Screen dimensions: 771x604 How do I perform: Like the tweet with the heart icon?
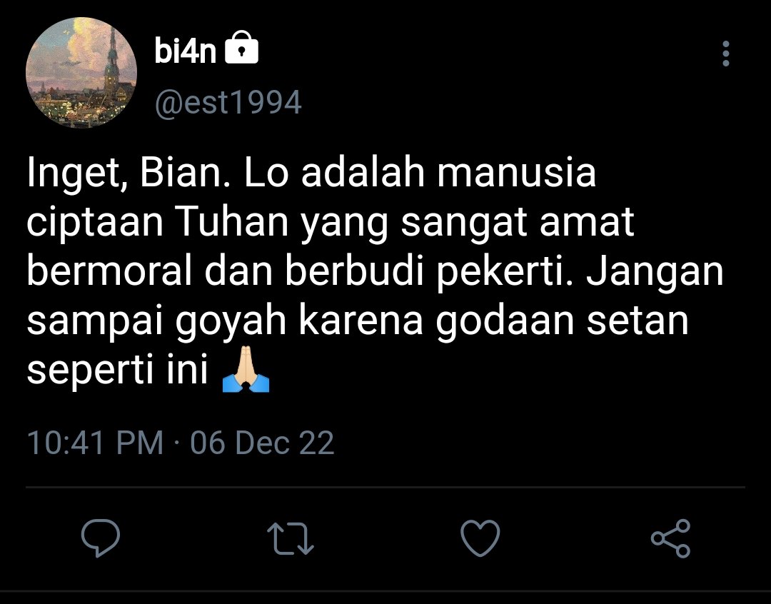tap(480, 538)
